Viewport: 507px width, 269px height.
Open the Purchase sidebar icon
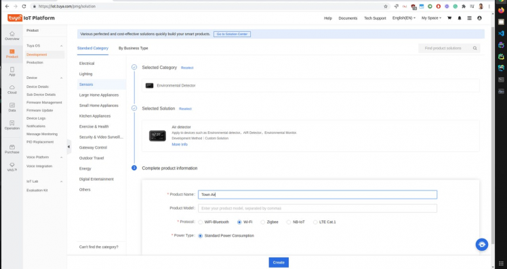pyautogui.click(x=12, y=149)
